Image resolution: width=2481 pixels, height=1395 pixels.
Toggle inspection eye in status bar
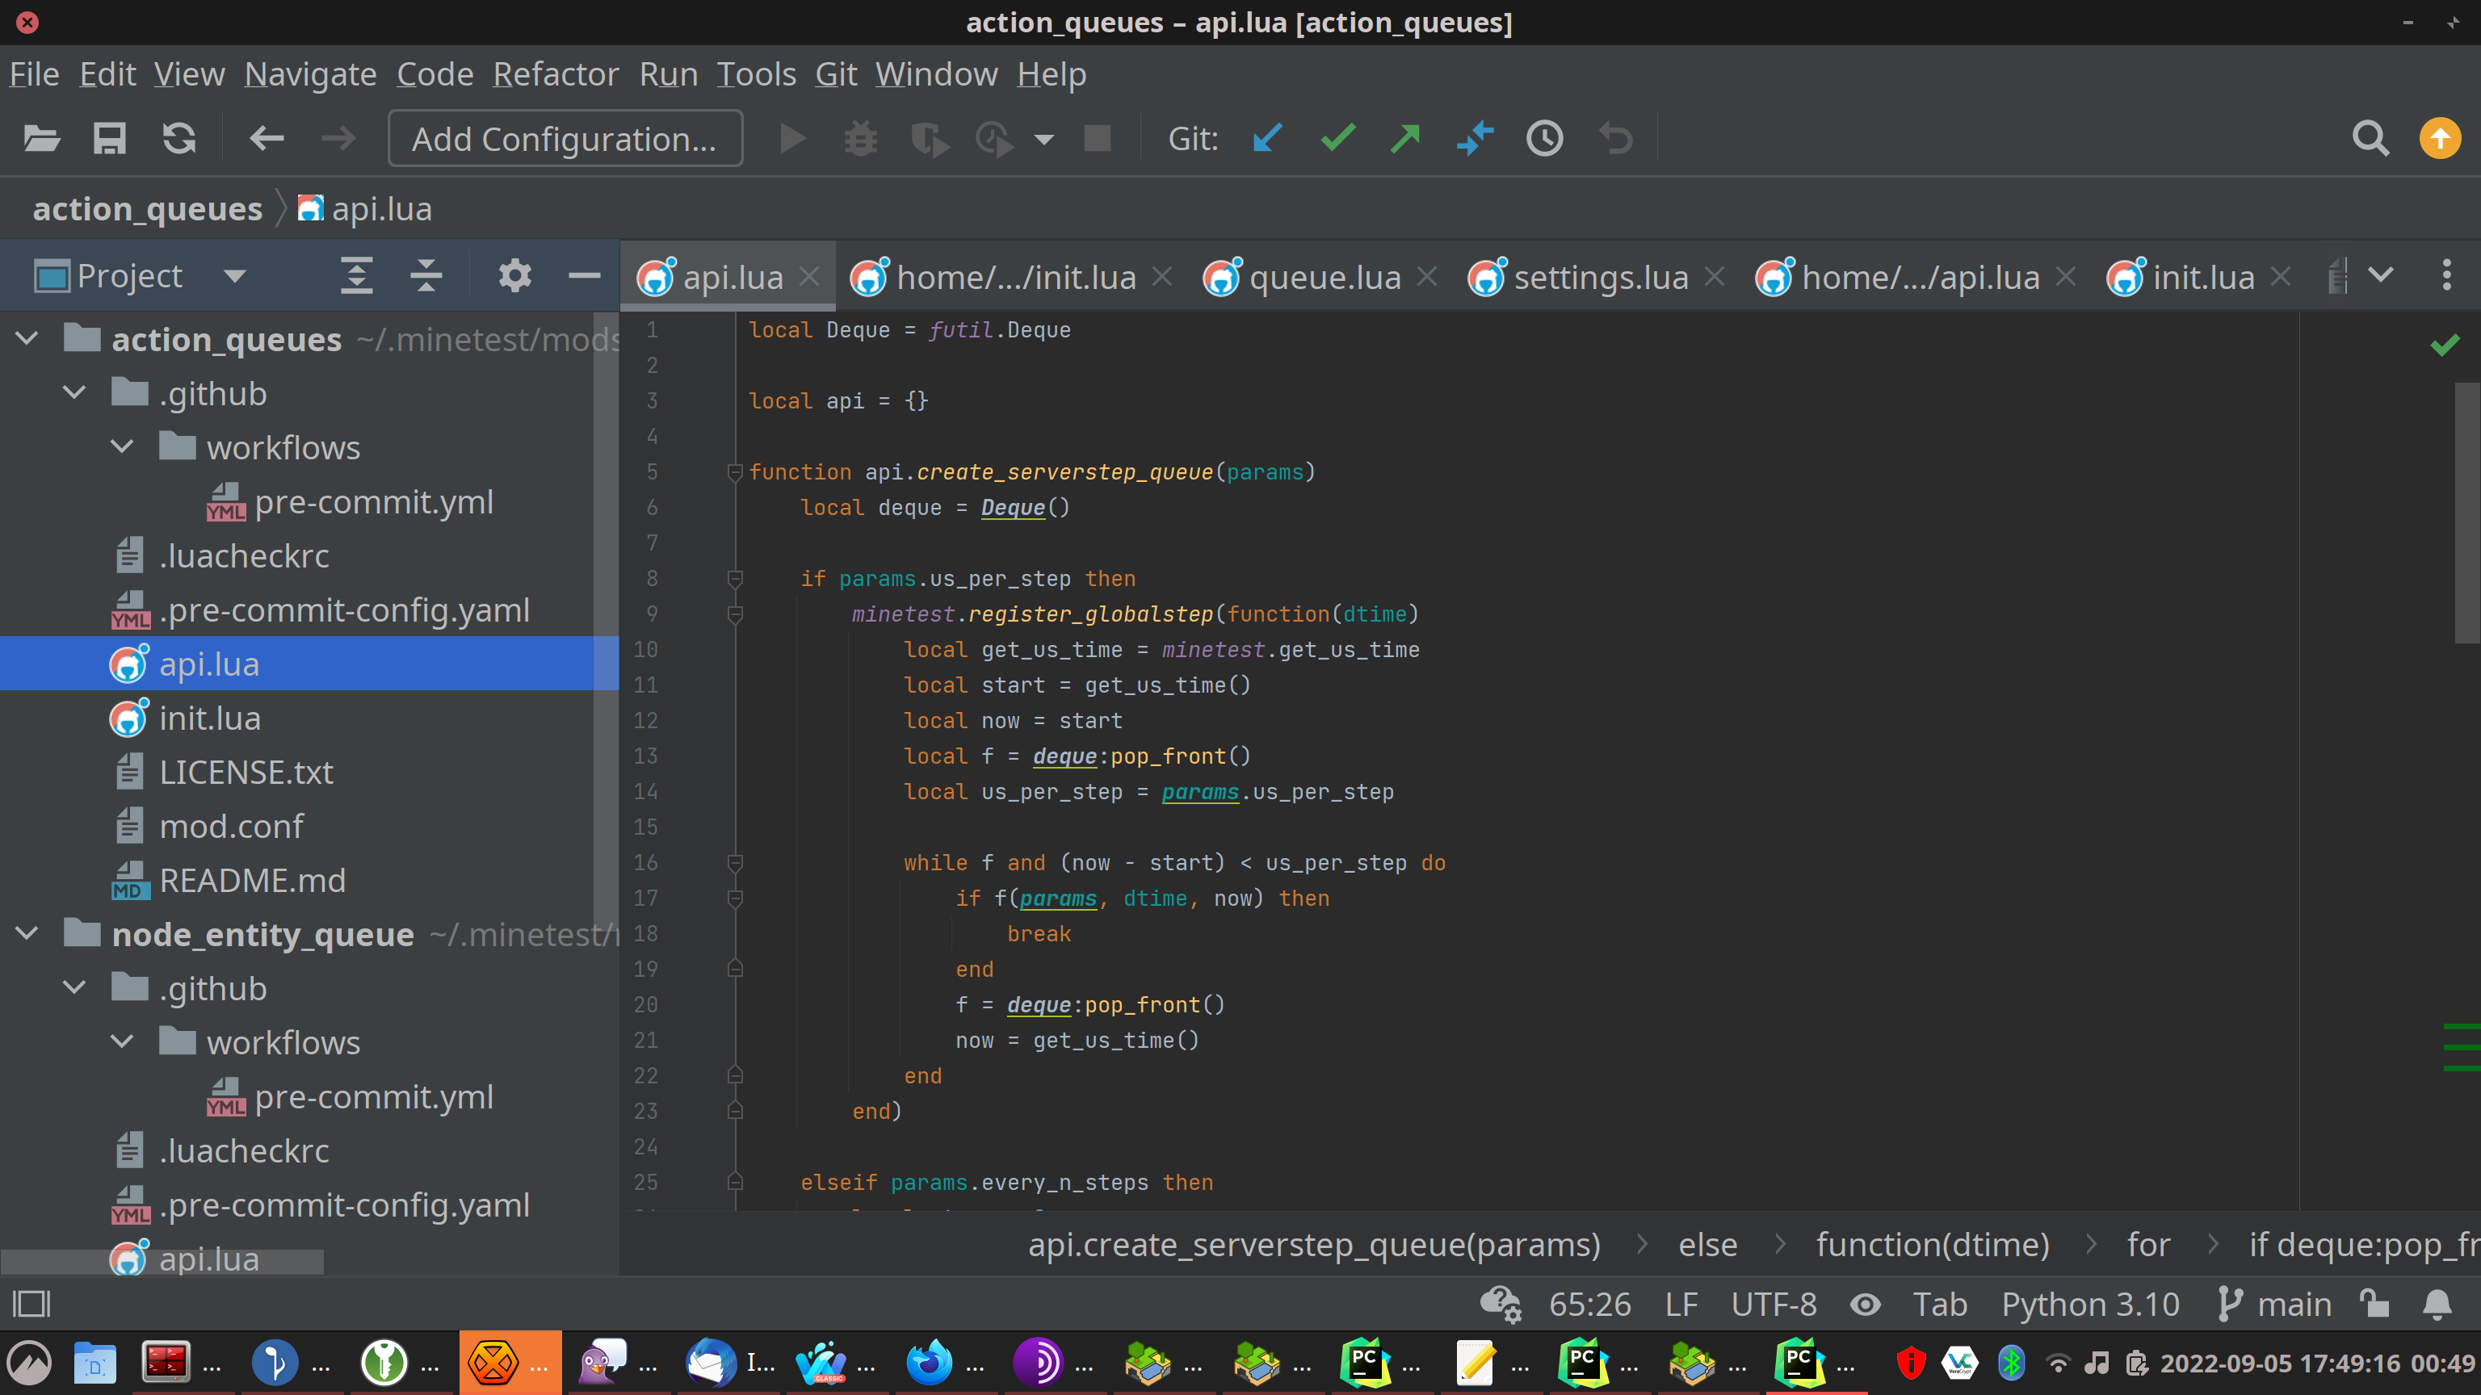[1866, 1304]
